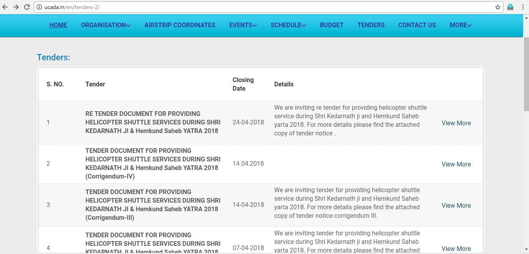Open the CONTACT US page
The image size is (529, 254).
(x=417, y=25)
